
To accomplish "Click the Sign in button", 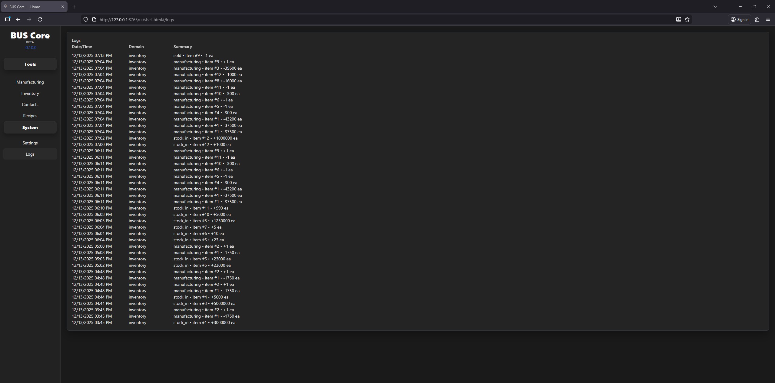I will click(x=739, y=19).
